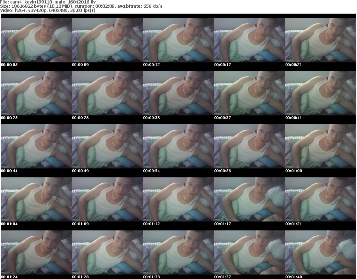Click the timestamp label 00:01:21
The height and width of the screenshot is (279, 357).
click(294, 224)
